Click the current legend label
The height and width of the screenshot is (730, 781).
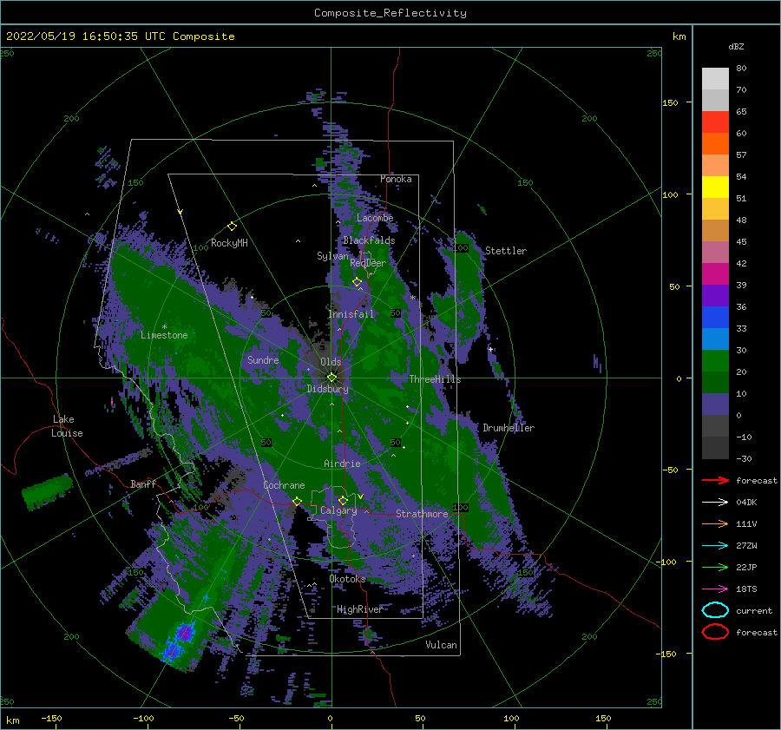(x=754, y=610)
